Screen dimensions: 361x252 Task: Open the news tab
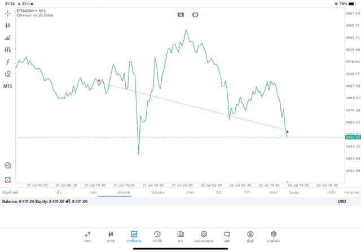click(x=180, y=236)
